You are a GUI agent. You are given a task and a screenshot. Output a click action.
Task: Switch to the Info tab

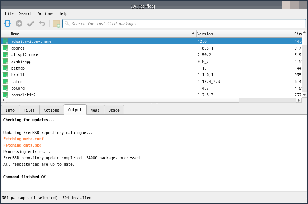coord(10,110)
